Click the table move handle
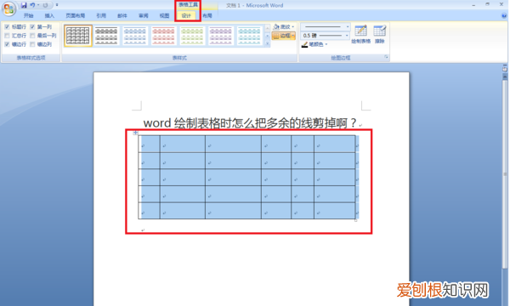Image resolution: width=510 pixels, height=306 pixels. click(136, 133)
